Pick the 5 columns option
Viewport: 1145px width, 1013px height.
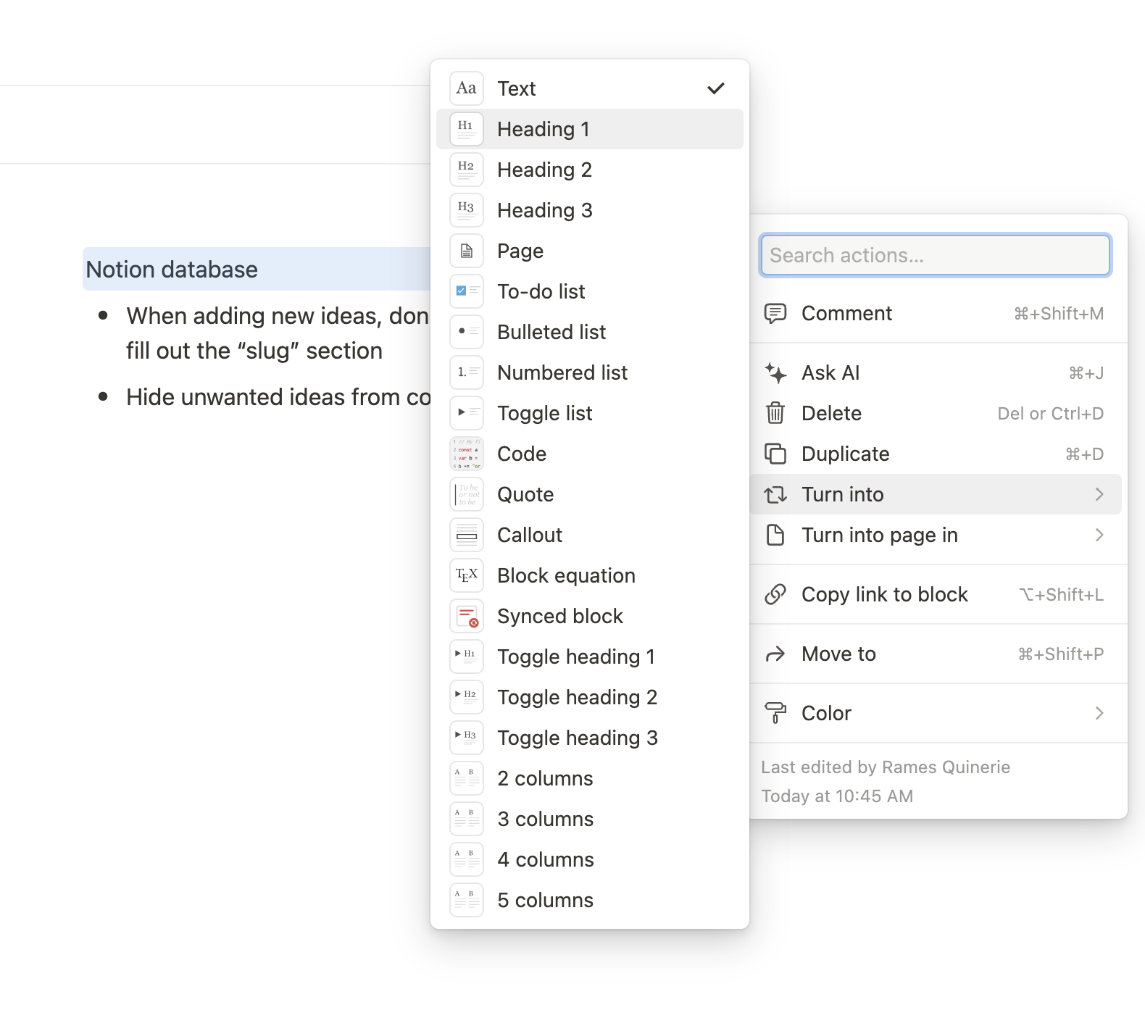[x=590, y=900]
